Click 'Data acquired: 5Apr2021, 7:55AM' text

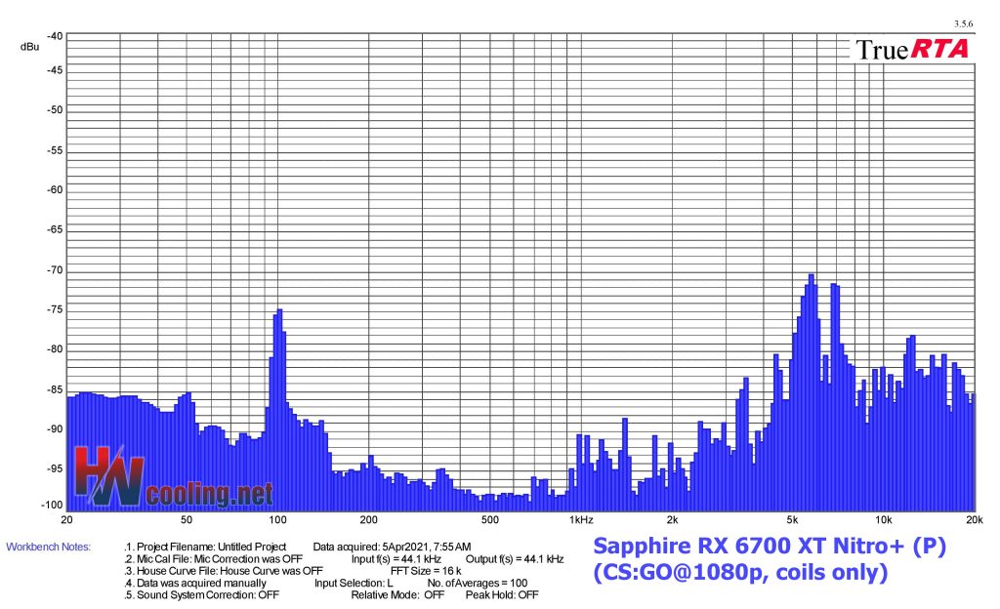(x=392, y=547)
